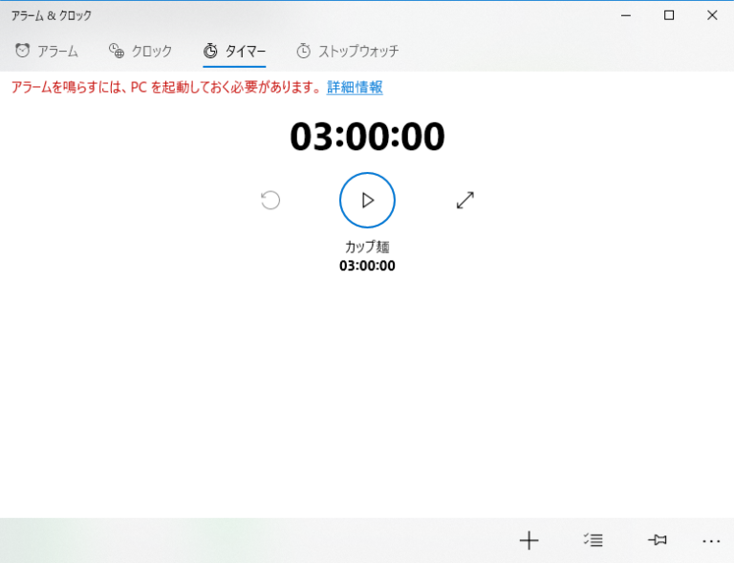The width and height of the screenshot is (734, 563).
Task: Click the small 03:00:00 under カップ麺
Action: point(367,266)
